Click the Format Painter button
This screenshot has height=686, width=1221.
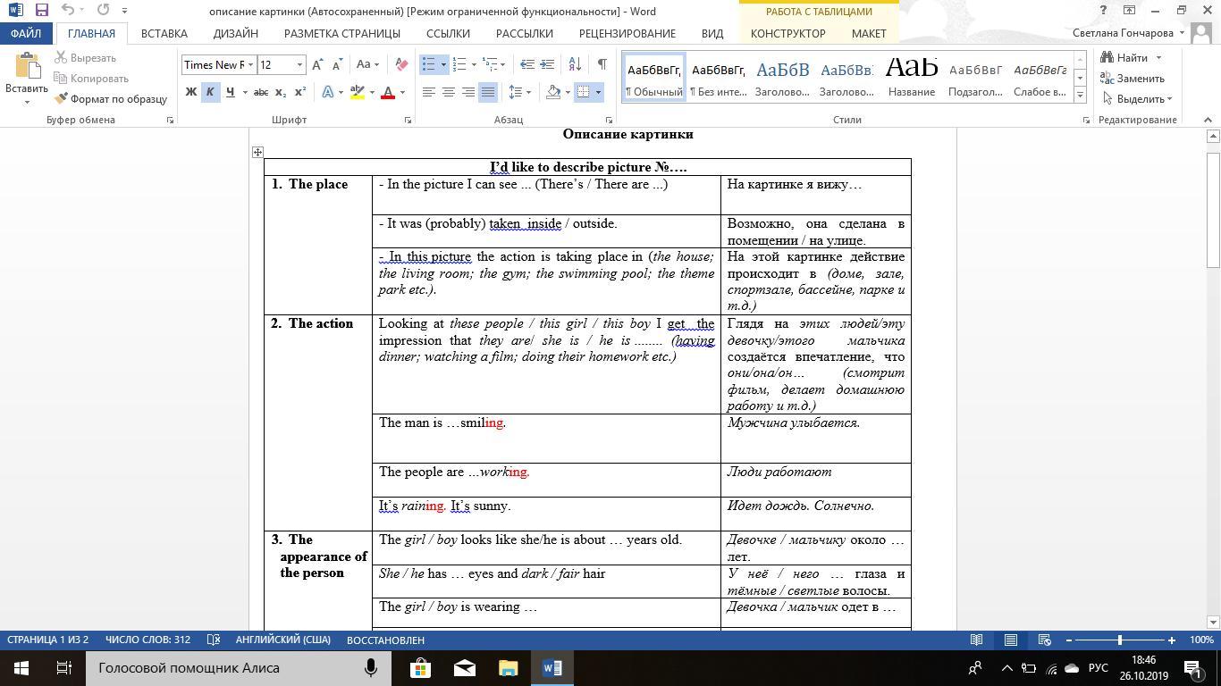click(111, 99)
